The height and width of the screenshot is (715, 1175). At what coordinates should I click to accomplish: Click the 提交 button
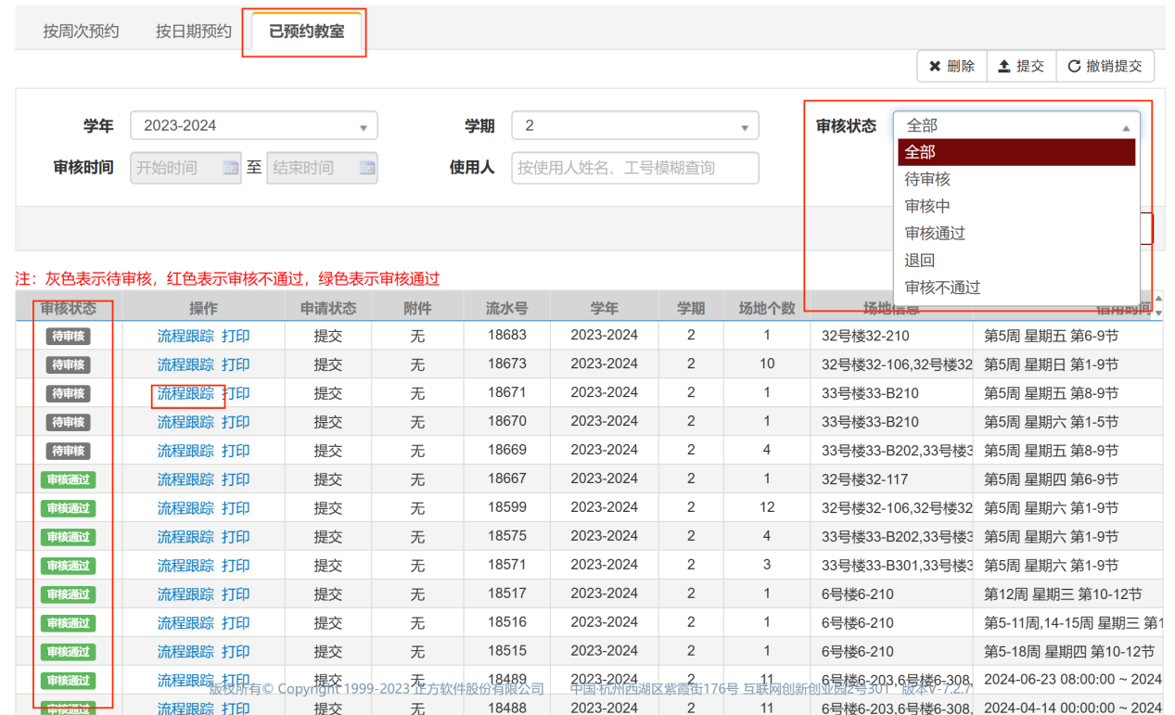tap(1021, 66)
